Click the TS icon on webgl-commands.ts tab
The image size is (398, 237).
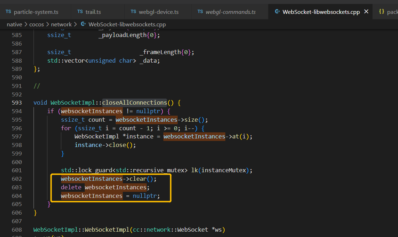[x=200, y=12]
